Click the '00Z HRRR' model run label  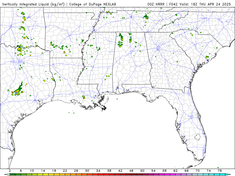click(x=156, y=4)
